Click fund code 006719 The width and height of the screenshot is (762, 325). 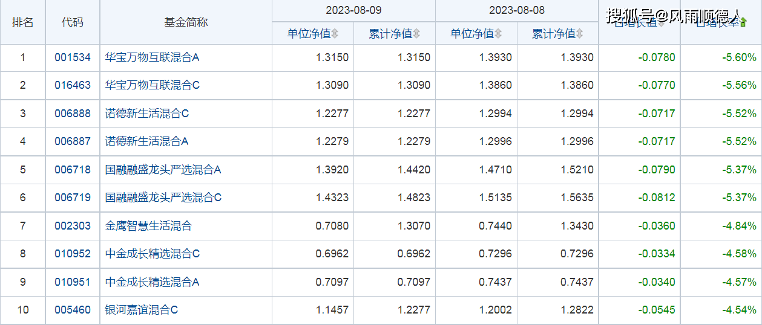point(73,198)
